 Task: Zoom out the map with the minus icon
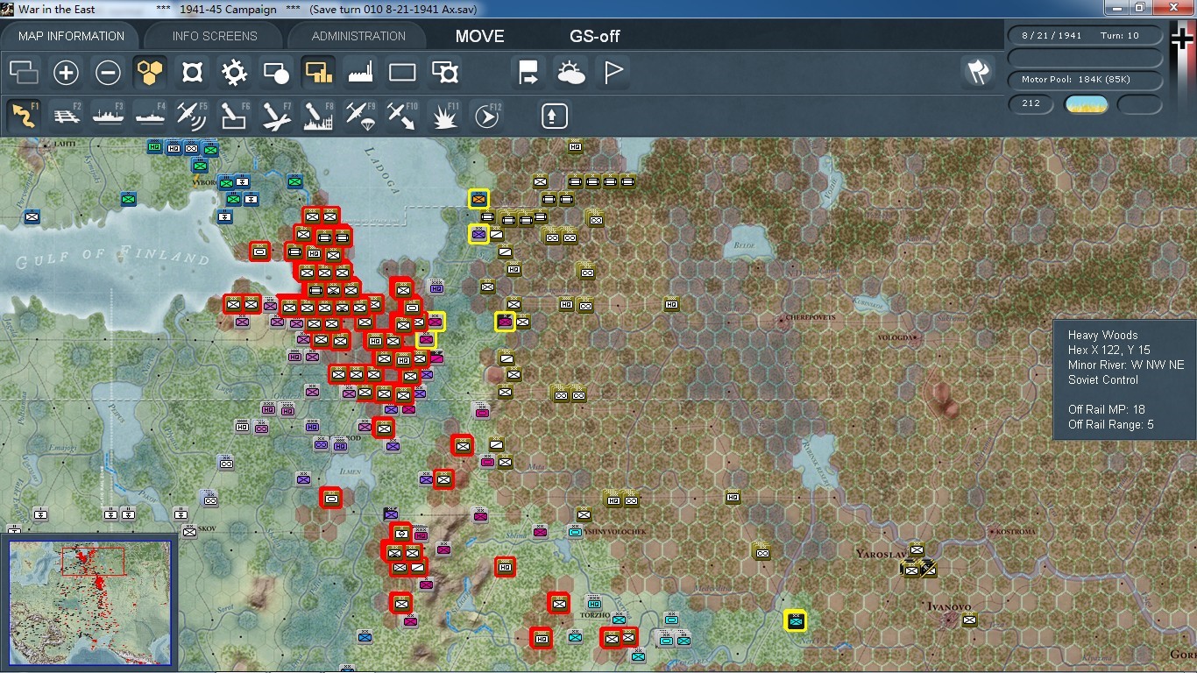pyautogui.click(x=108, y=73)
